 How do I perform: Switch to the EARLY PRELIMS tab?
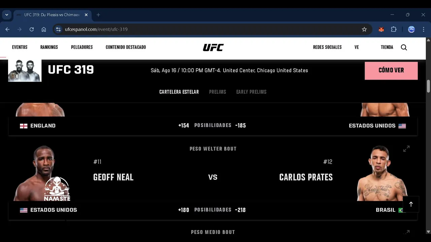click(x=251, y=92)
